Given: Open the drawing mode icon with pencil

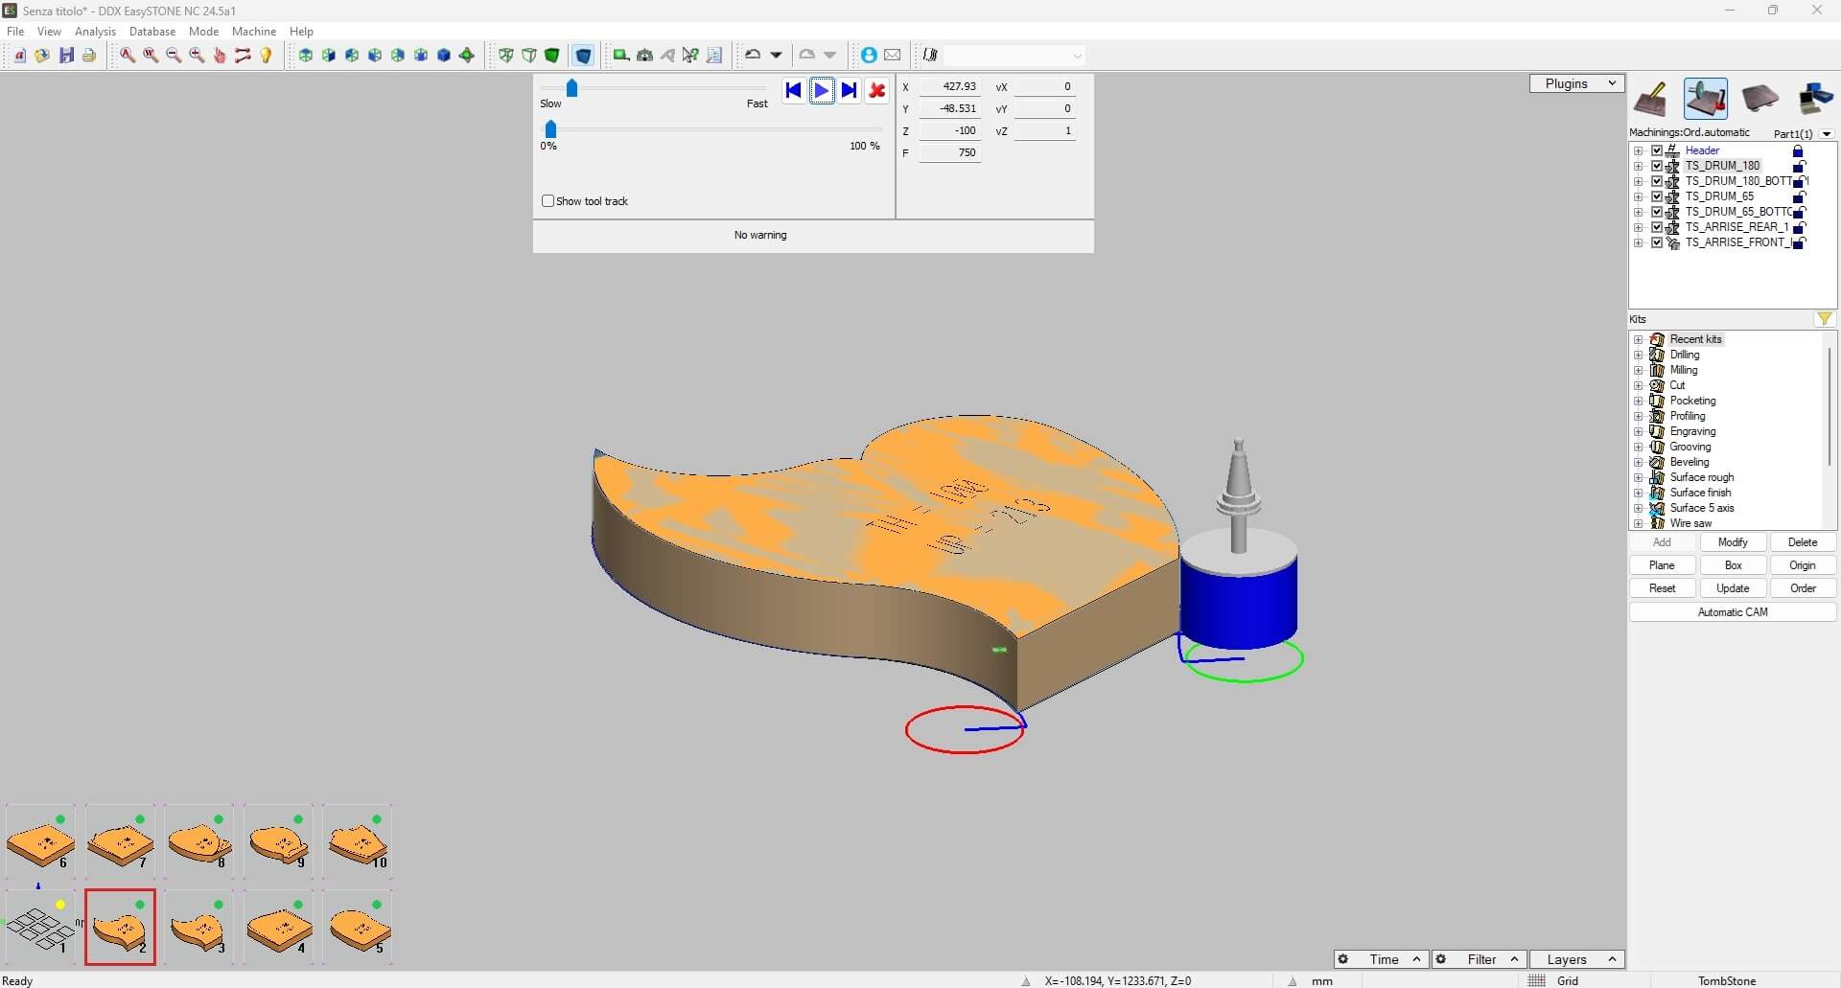Looking at the screenshot, I should [x=1651, y=99].
